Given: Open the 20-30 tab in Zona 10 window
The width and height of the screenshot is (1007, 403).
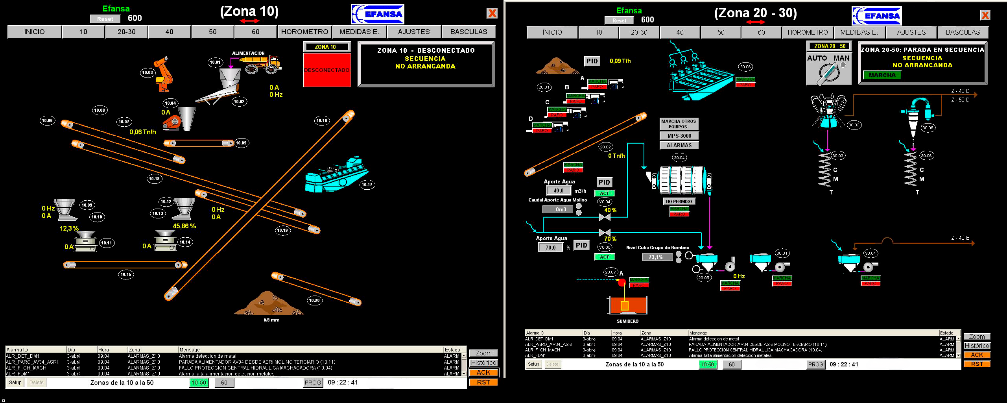Looking at the screenshot, I should [127, 32].
